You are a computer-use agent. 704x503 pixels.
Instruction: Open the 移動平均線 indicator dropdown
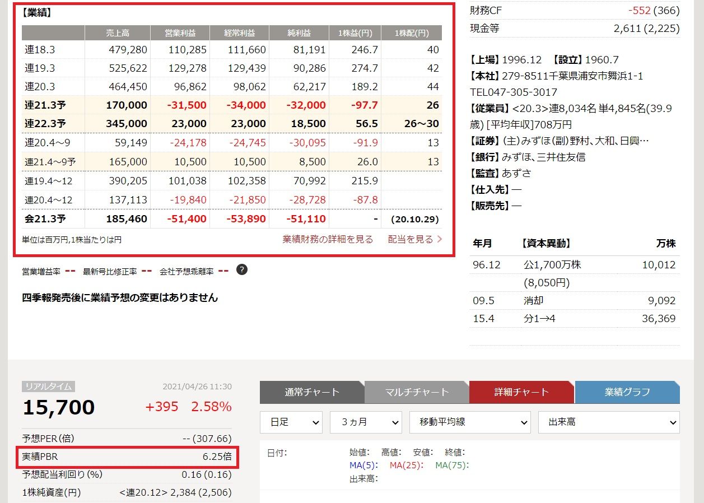click(x=470, y=422)
